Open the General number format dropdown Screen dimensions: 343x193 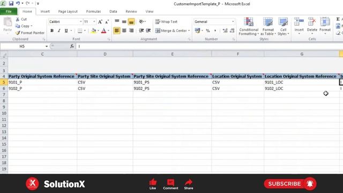click(233, 21)
